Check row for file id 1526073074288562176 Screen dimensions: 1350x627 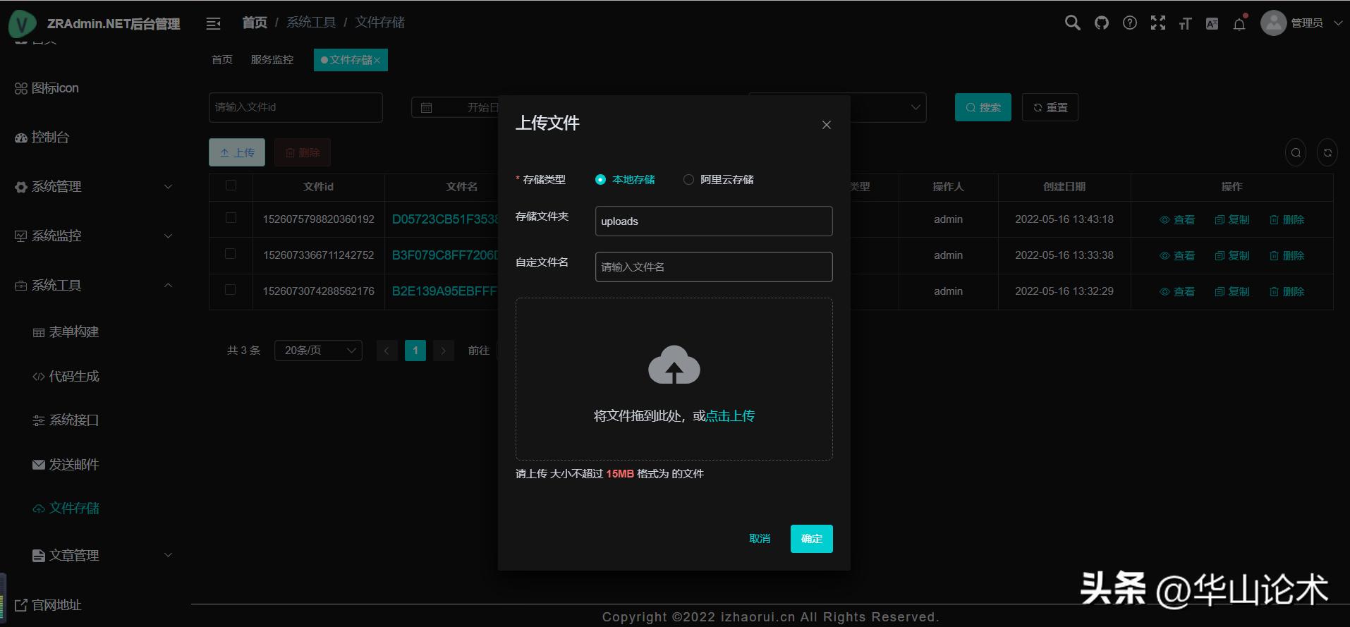tap(231, 290)
